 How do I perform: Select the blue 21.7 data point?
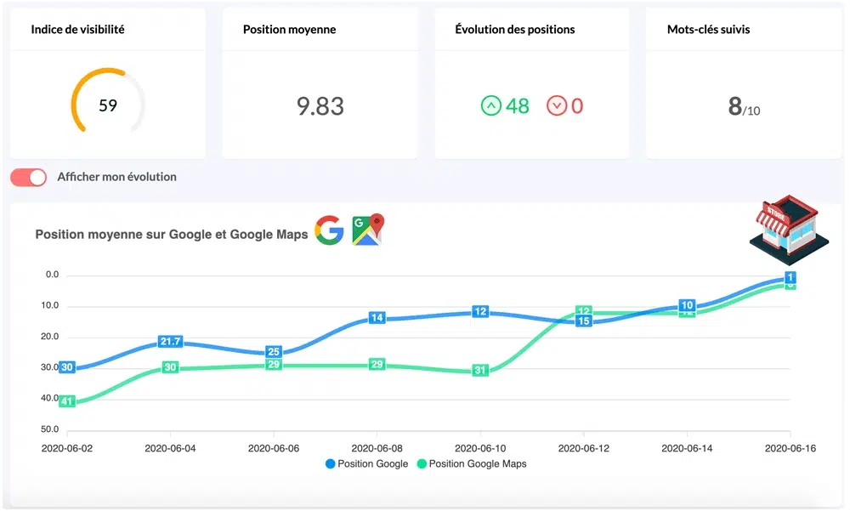click(170, 342)
